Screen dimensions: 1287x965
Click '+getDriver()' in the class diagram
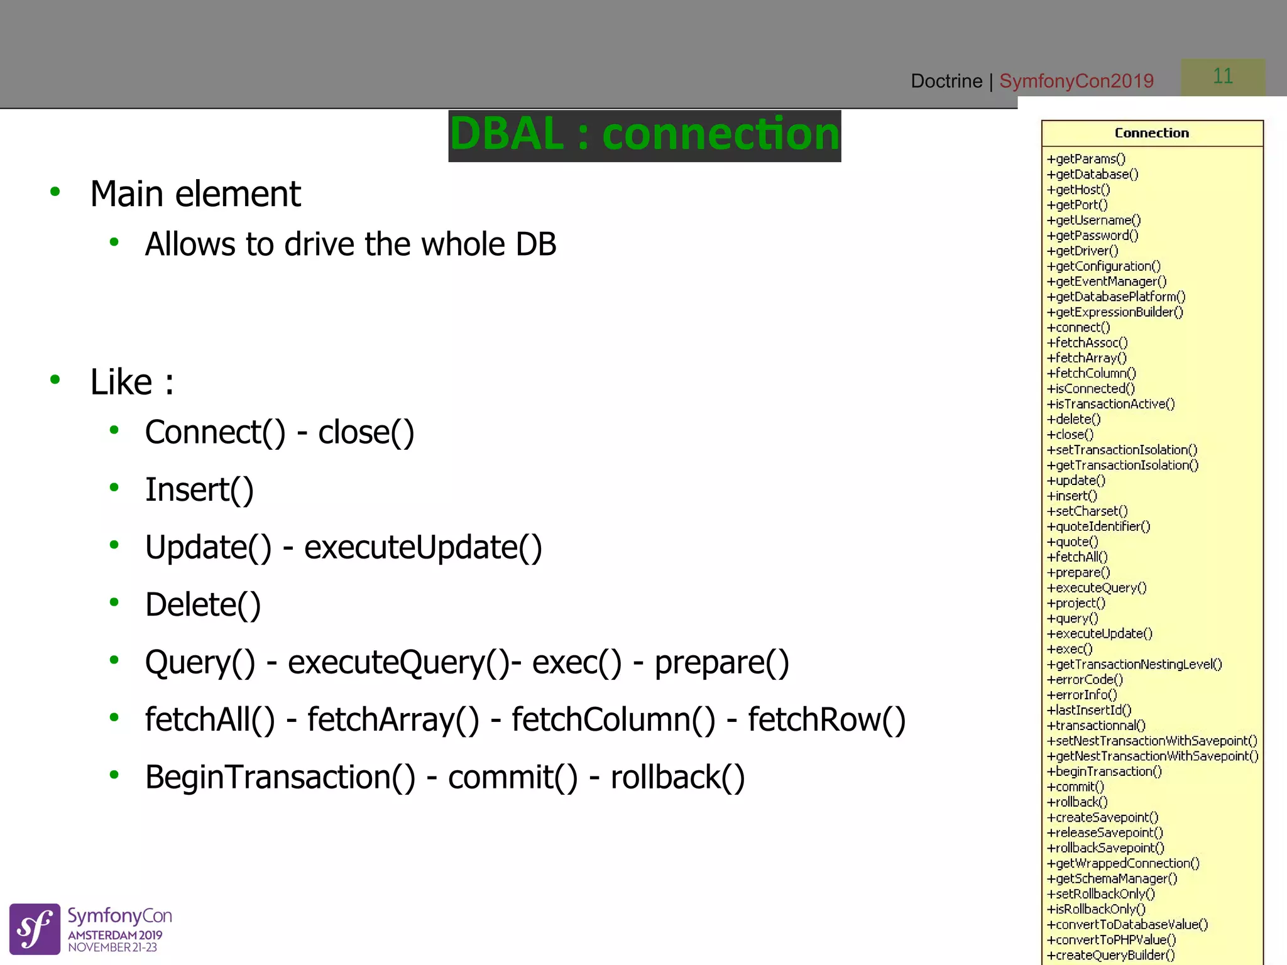[x=1083, y=251]
